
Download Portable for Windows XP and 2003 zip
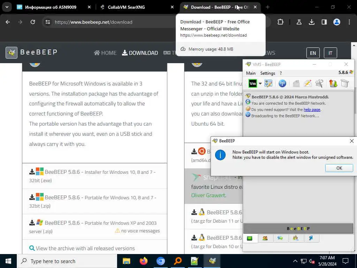pos(94,227)
